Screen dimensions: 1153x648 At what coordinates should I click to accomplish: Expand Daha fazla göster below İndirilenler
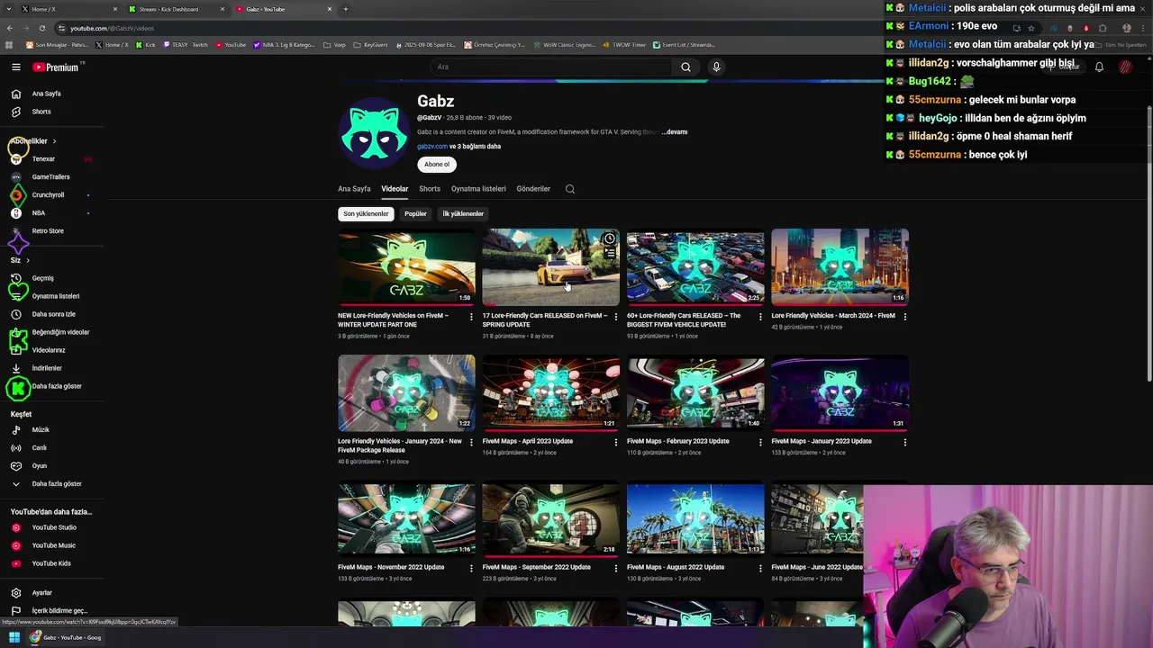coord(56,386)
